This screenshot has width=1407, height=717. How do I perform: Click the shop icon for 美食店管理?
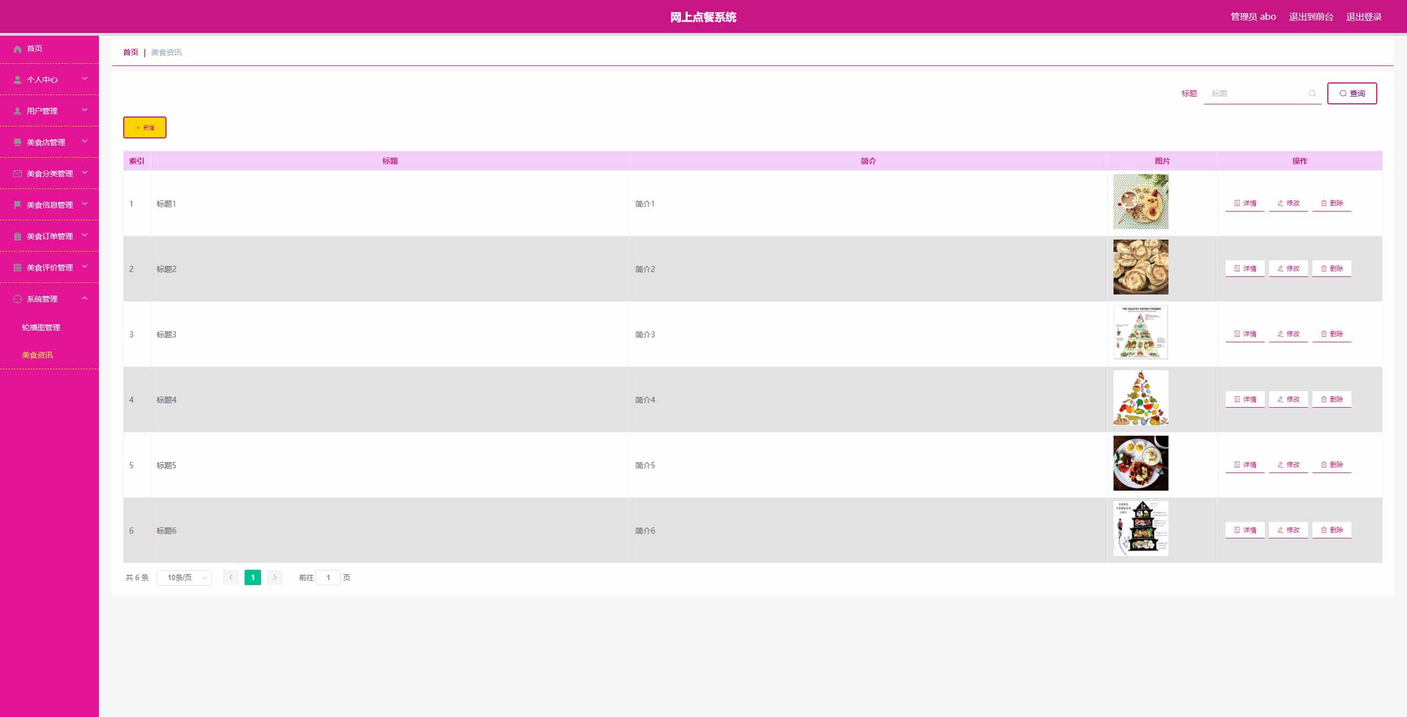pyautogui.click(x=18, y=142)
